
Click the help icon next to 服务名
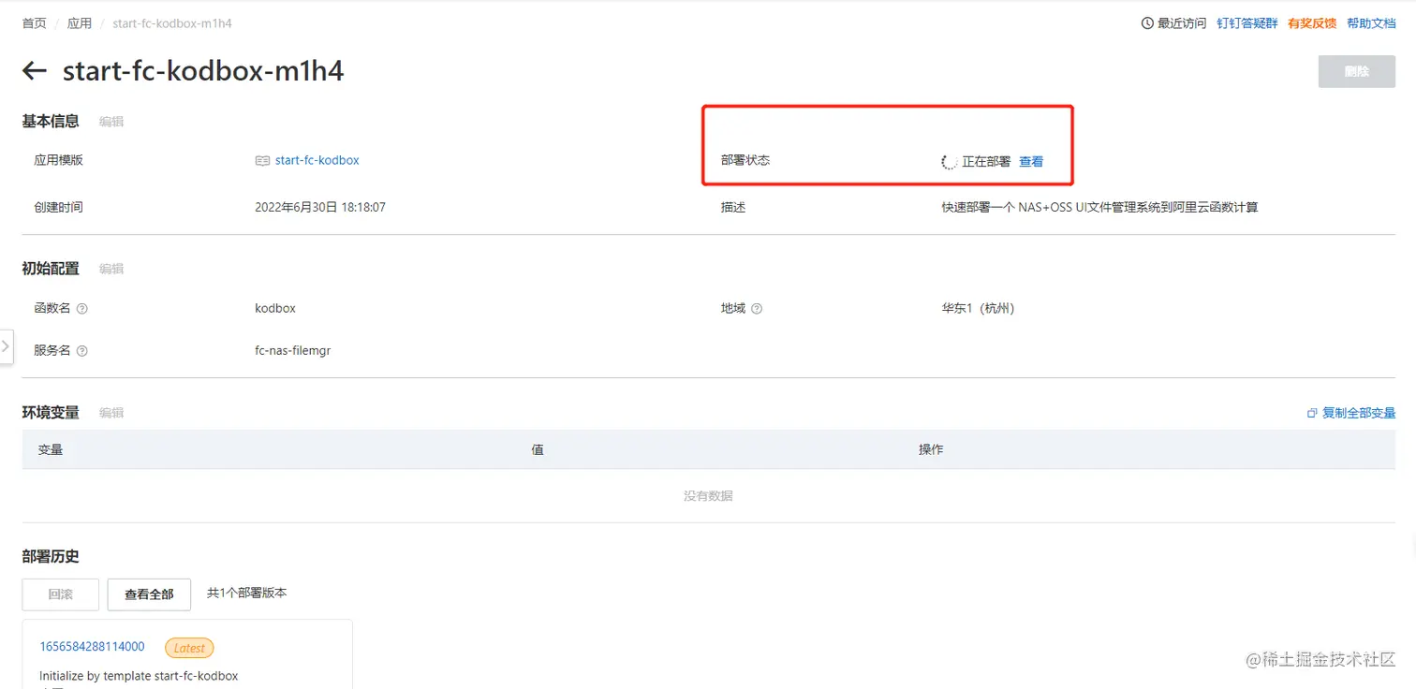point(82,351)
